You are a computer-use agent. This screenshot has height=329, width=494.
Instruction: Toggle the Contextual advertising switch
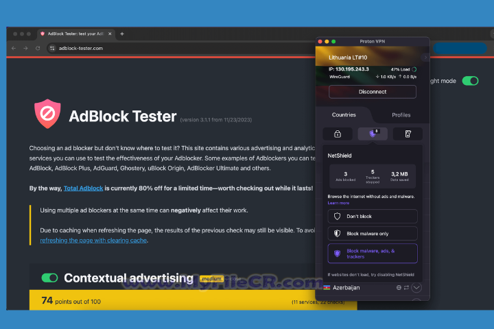[x=49, y=278]
